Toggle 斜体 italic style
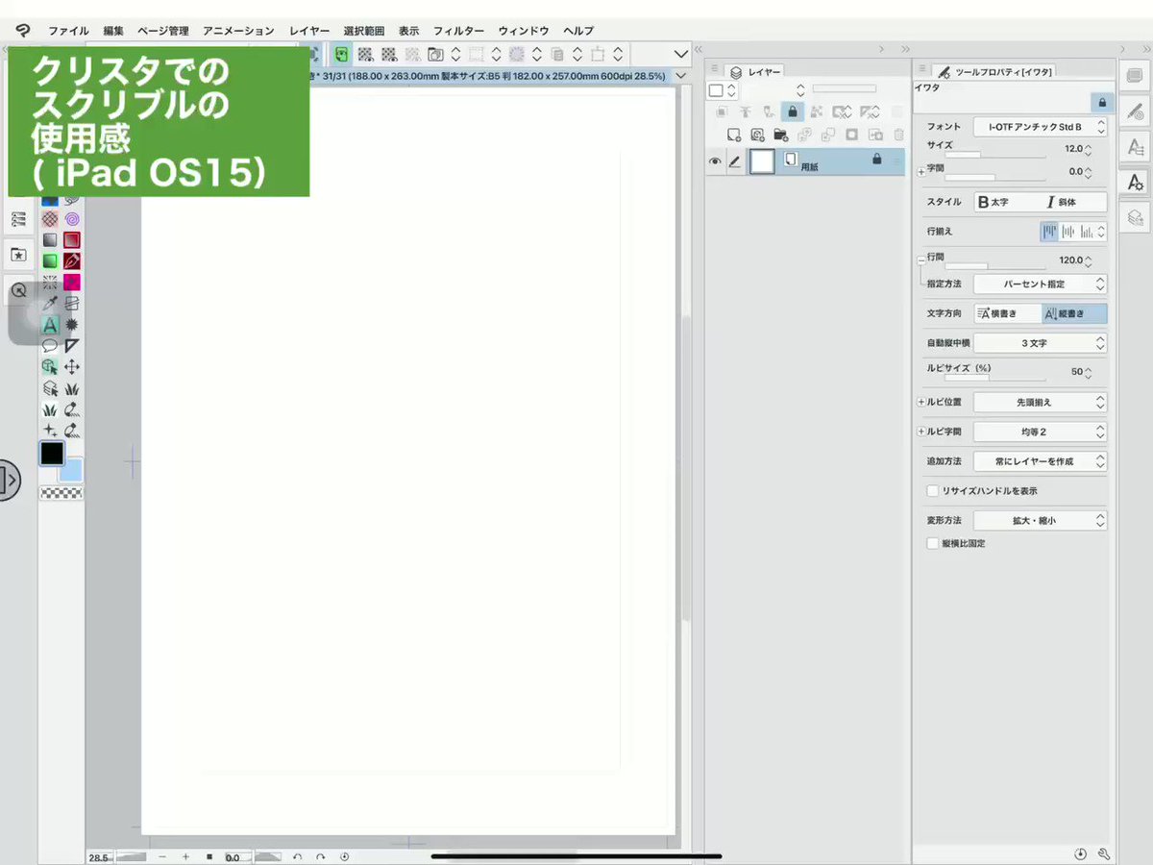 [x=1074, y=203]
